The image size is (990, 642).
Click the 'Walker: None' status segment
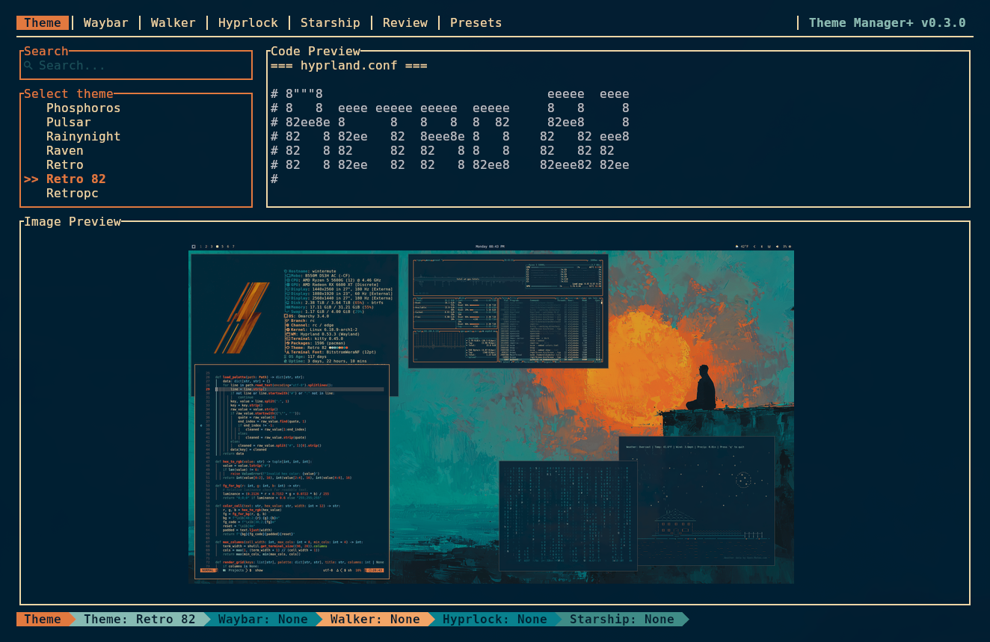tap(375, 619)
